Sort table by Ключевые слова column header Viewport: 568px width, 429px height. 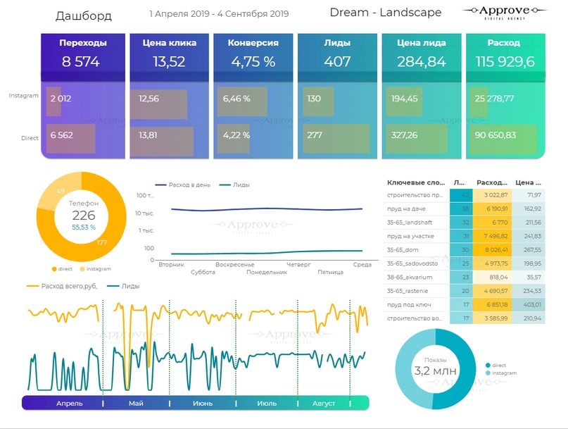tap(416, 182)
